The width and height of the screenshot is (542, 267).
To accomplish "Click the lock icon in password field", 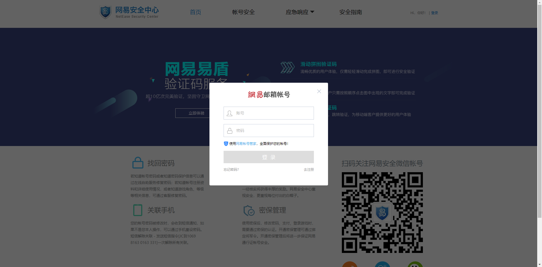I will coord(230,131).
